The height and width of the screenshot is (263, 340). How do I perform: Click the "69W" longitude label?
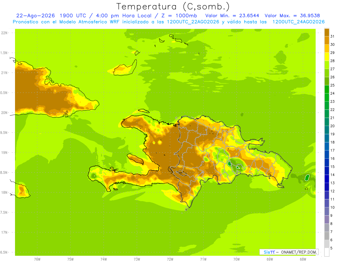270,259
